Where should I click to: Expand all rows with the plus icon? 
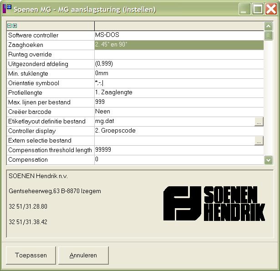coord(15,26)
